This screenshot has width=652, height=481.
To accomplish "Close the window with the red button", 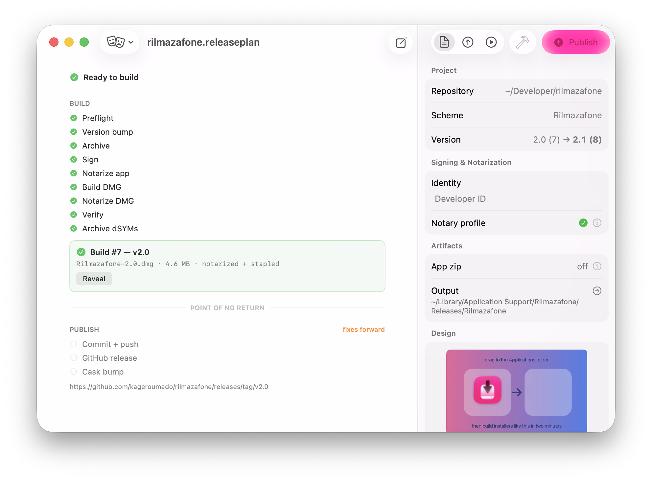I will (x=54, y=42).
